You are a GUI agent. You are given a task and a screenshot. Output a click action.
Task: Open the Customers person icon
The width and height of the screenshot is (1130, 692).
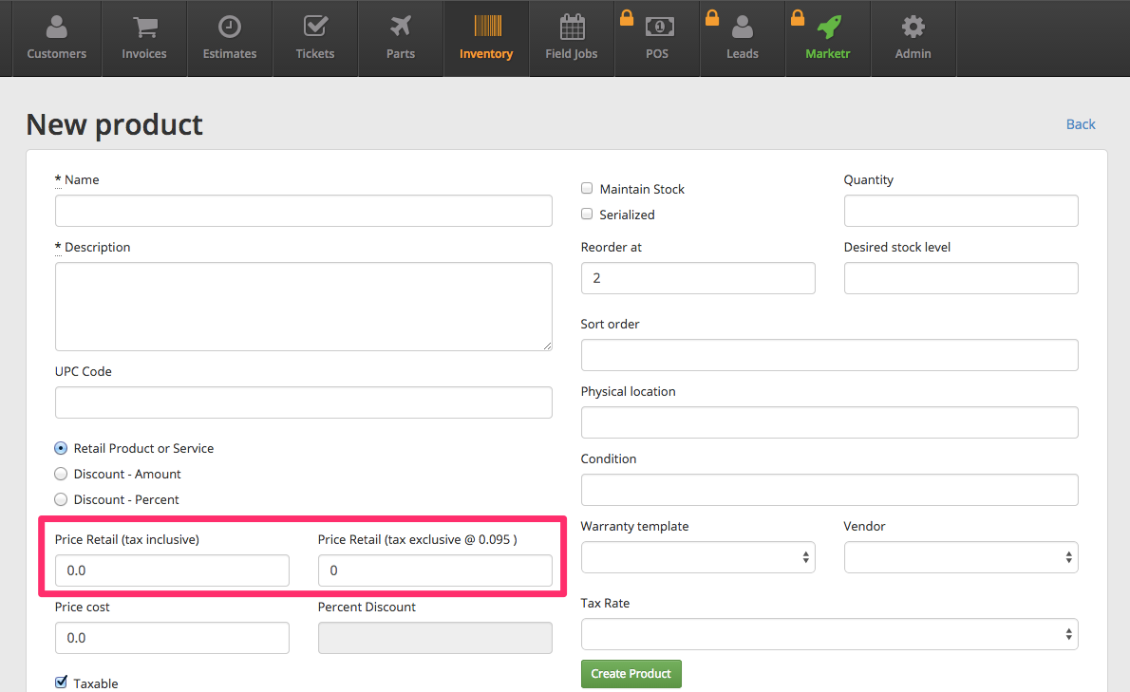pos(56,27)
